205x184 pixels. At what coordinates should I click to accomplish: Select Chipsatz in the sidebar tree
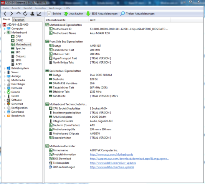coord(20,56)
